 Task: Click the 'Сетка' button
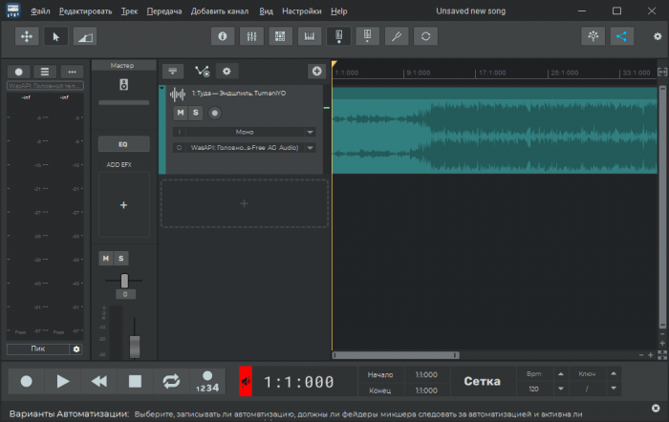482,382
